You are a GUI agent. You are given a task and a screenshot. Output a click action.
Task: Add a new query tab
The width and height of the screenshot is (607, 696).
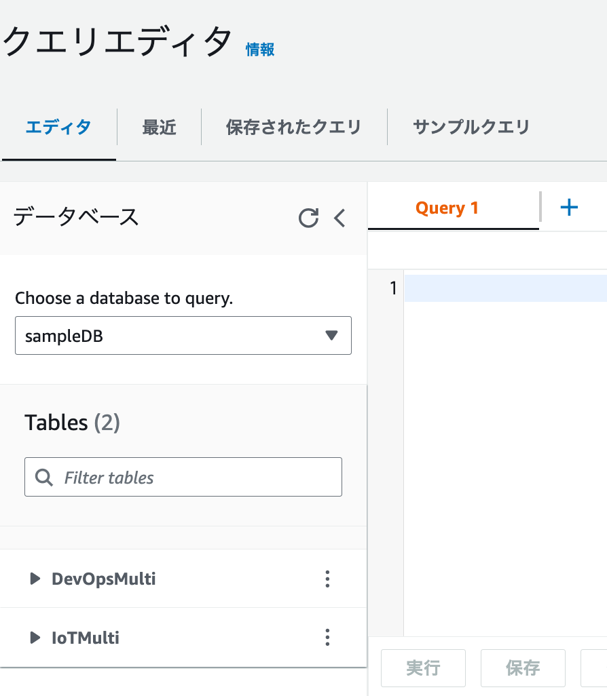pyautogui.click(x=569, y=208)
